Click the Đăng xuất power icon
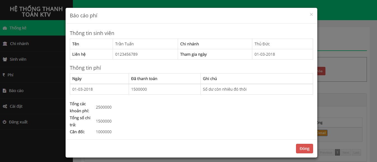 pyautogui.click(x=4, y=122)
